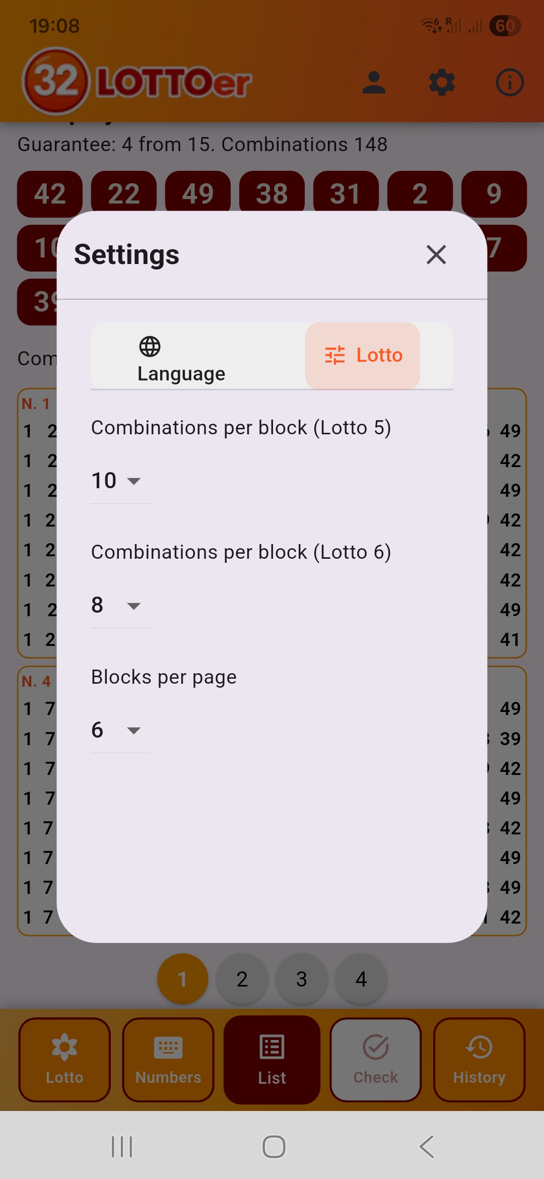Go to page 2

click(x=242, y=979)
